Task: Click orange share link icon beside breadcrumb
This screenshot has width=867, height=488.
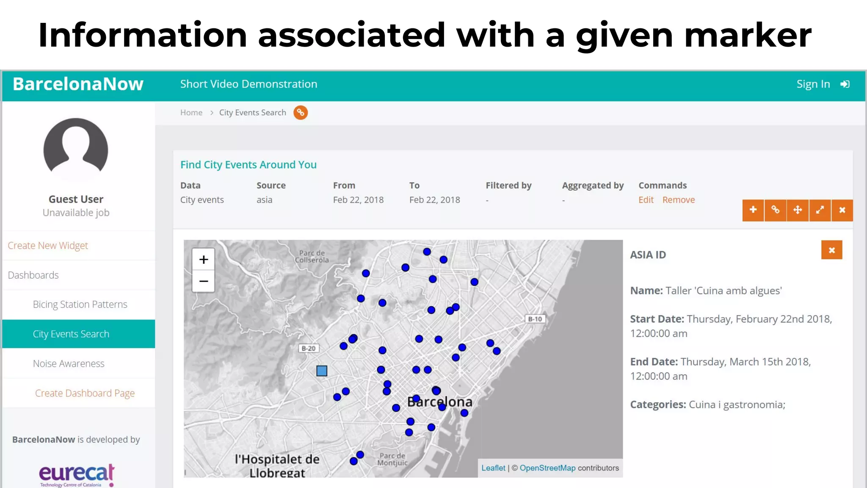Action: pyautogui.click(x=301, y=113)
